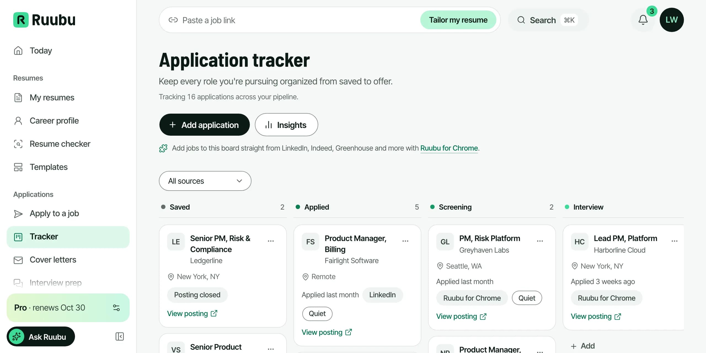
Task: Click the link icon in job link field
Action: [173, 20]
